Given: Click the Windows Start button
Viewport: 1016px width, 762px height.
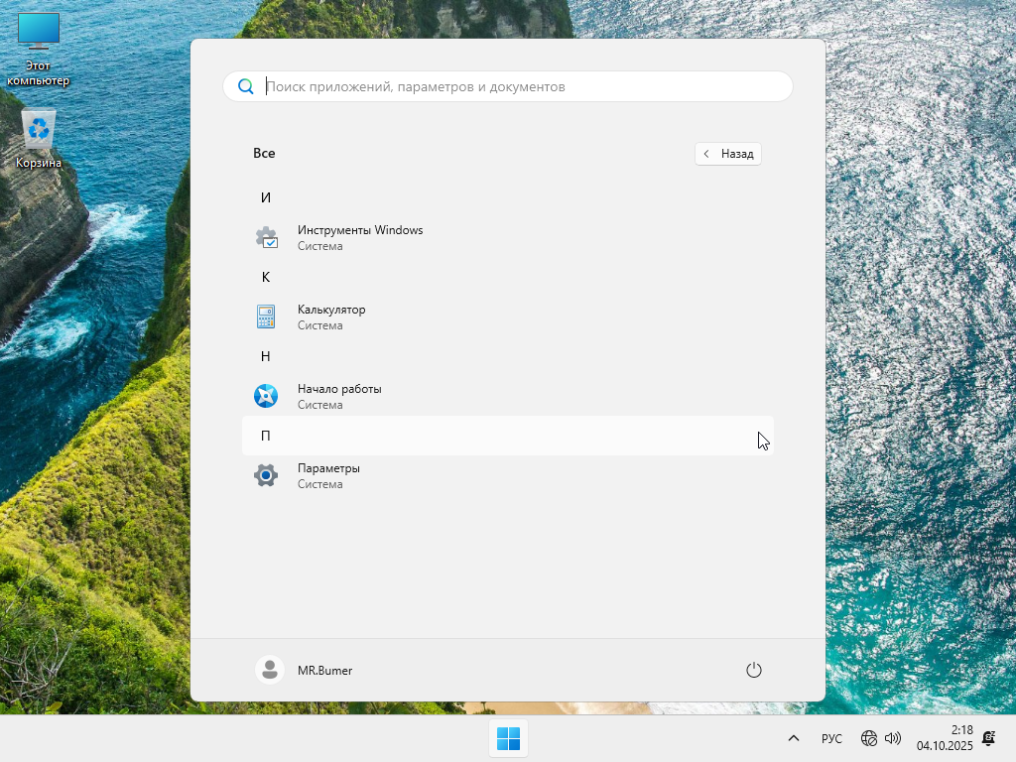Looking at the screenshot, I should tap(508, 738).
